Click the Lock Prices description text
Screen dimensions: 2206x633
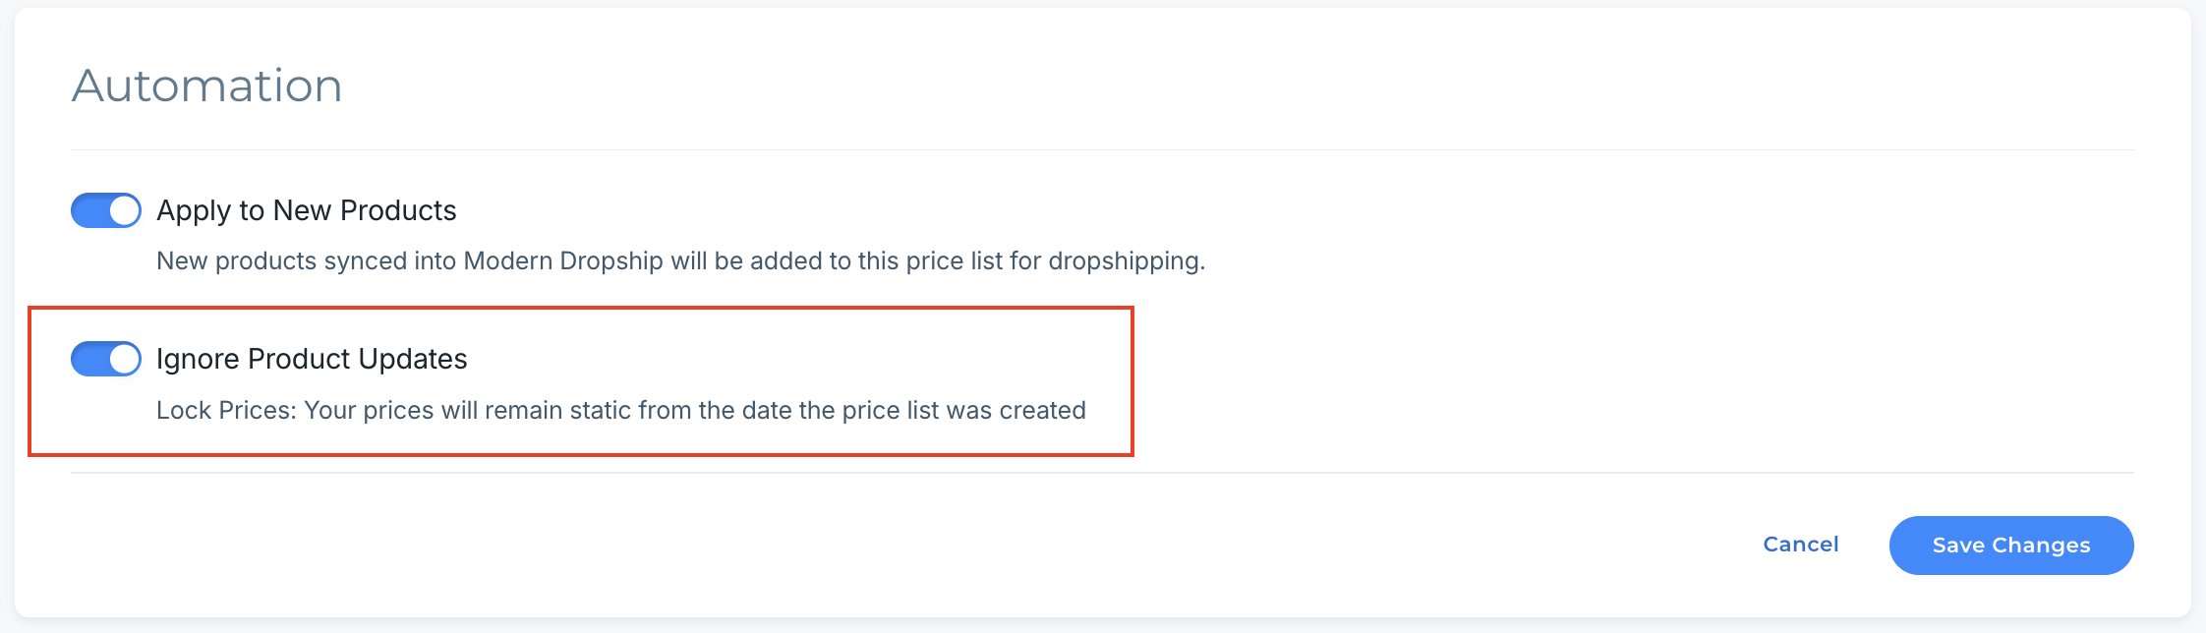620,410
